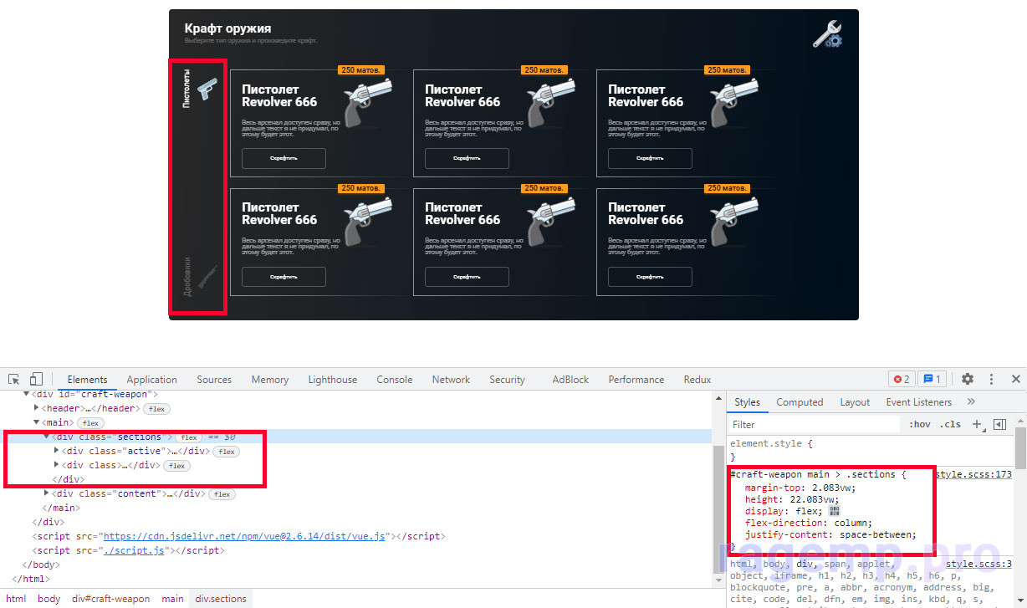Open the Computed styles tab

800,402
